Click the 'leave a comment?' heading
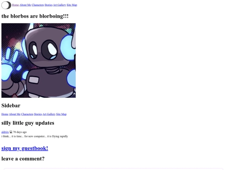 (x=23, y=159)
